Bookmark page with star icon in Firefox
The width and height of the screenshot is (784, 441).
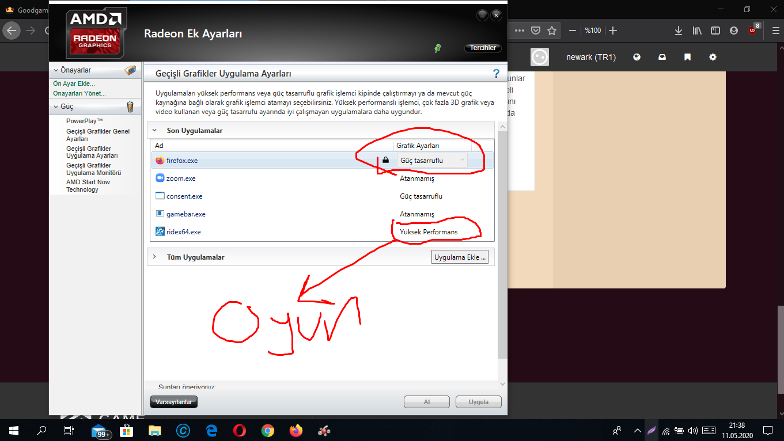[x=552, y=31]
